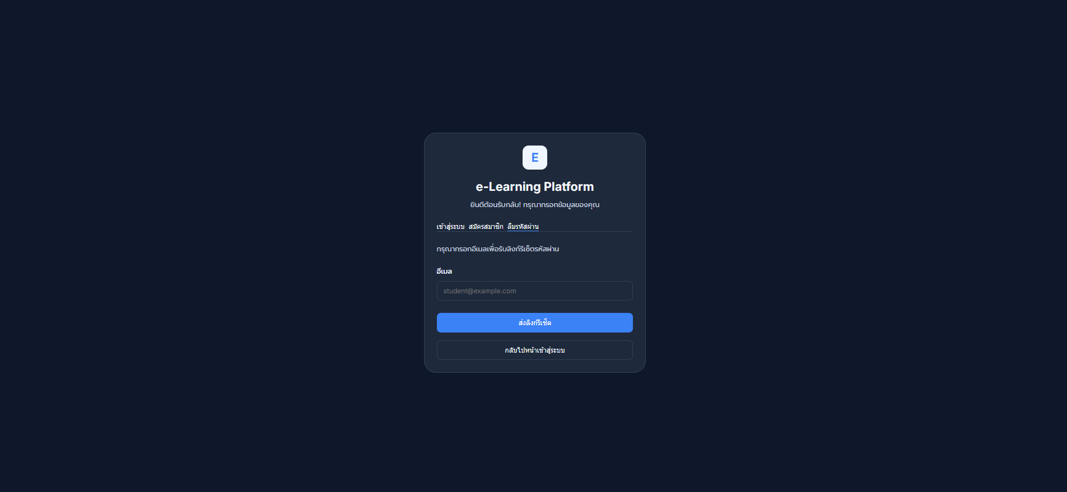The height and width of the screenshot is (492, 1067).
Task: Click the อีเมล field label
Action: pyautogui.click(x=444, y=271)
